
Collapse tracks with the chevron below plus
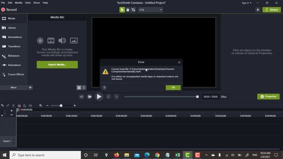[11, 115]
